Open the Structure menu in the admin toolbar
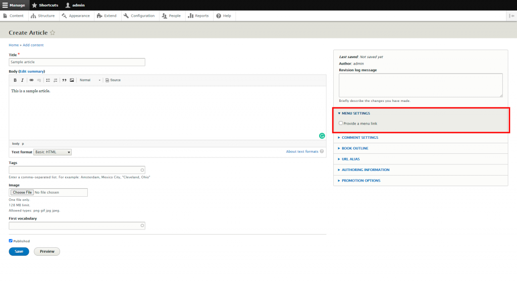Viewport: 517px width, 281px height. (42, 16)
